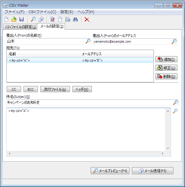Image resolution: width=185 pixels, height=187 pixels.
Task: Select the recipient row with col="A"
Action: [43, 60]
